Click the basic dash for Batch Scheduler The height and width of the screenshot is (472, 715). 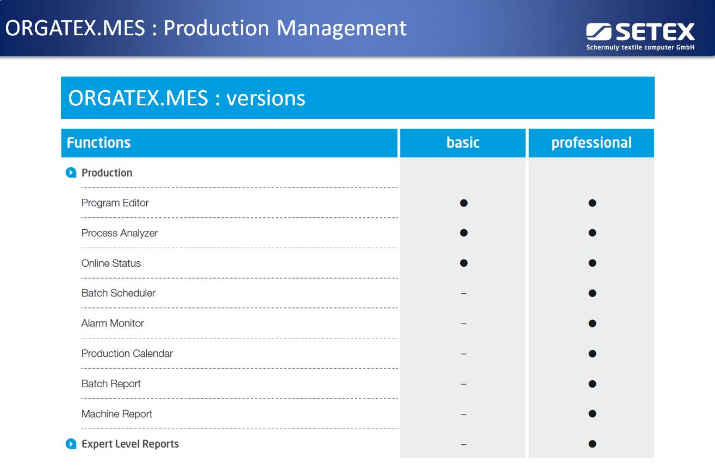click(x=463, y=294)
